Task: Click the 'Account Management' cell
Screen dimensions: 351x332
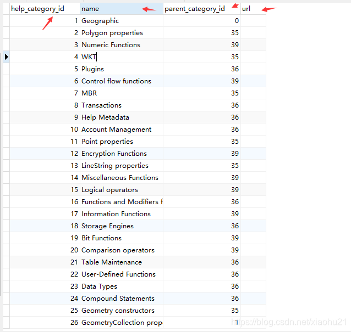Action: coord(122,130)
